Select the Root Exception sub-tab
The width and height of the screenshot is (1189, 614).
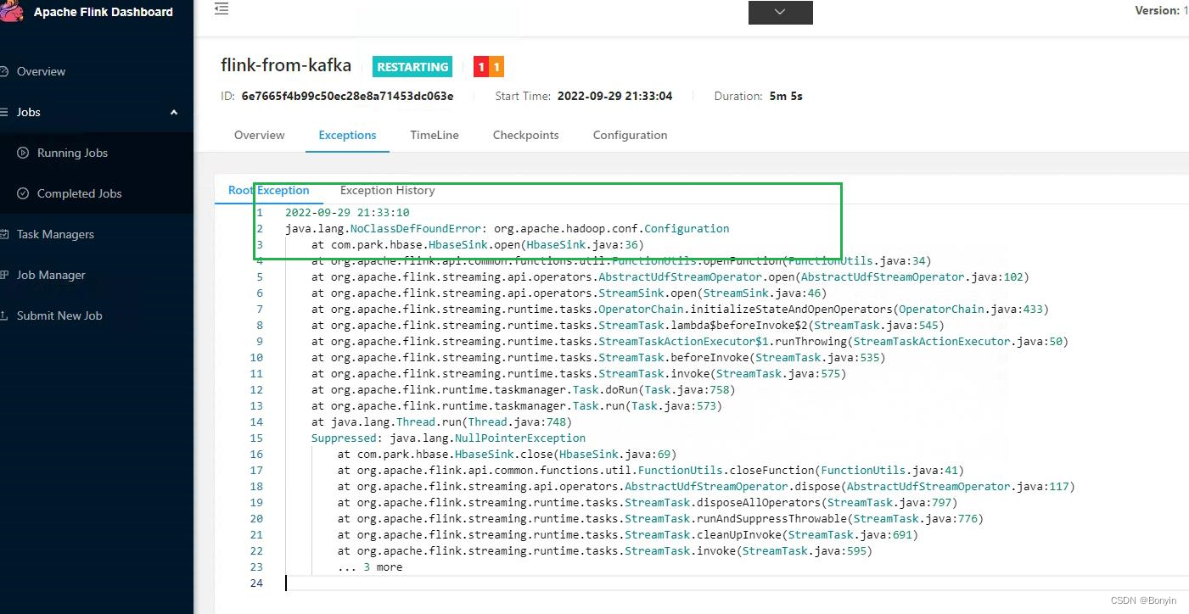coord(269,190)
